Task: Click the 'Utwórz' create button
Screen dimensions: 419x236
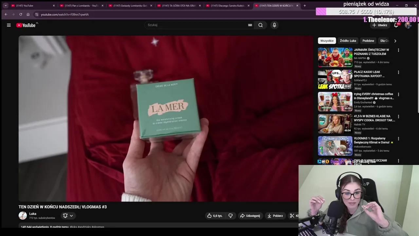Action: pyautogui.click(x=379, y=25)
